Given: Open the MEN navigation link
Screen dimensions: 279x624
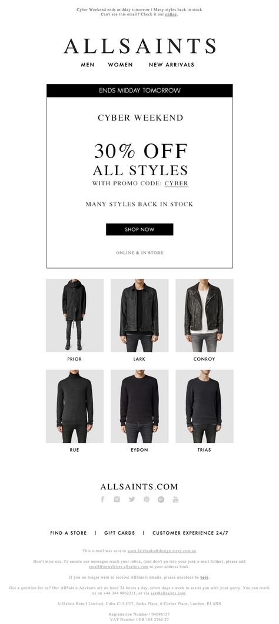Looking at the screenshot, I should coord(88,65).
